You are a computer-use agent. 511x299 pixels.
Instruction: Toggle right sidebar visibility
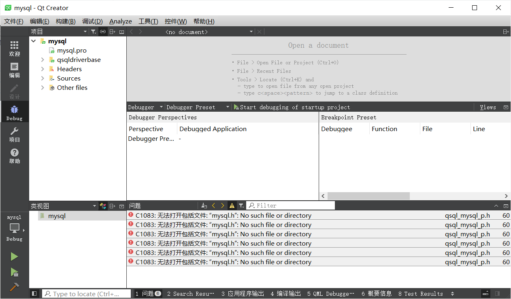point(497,294)
